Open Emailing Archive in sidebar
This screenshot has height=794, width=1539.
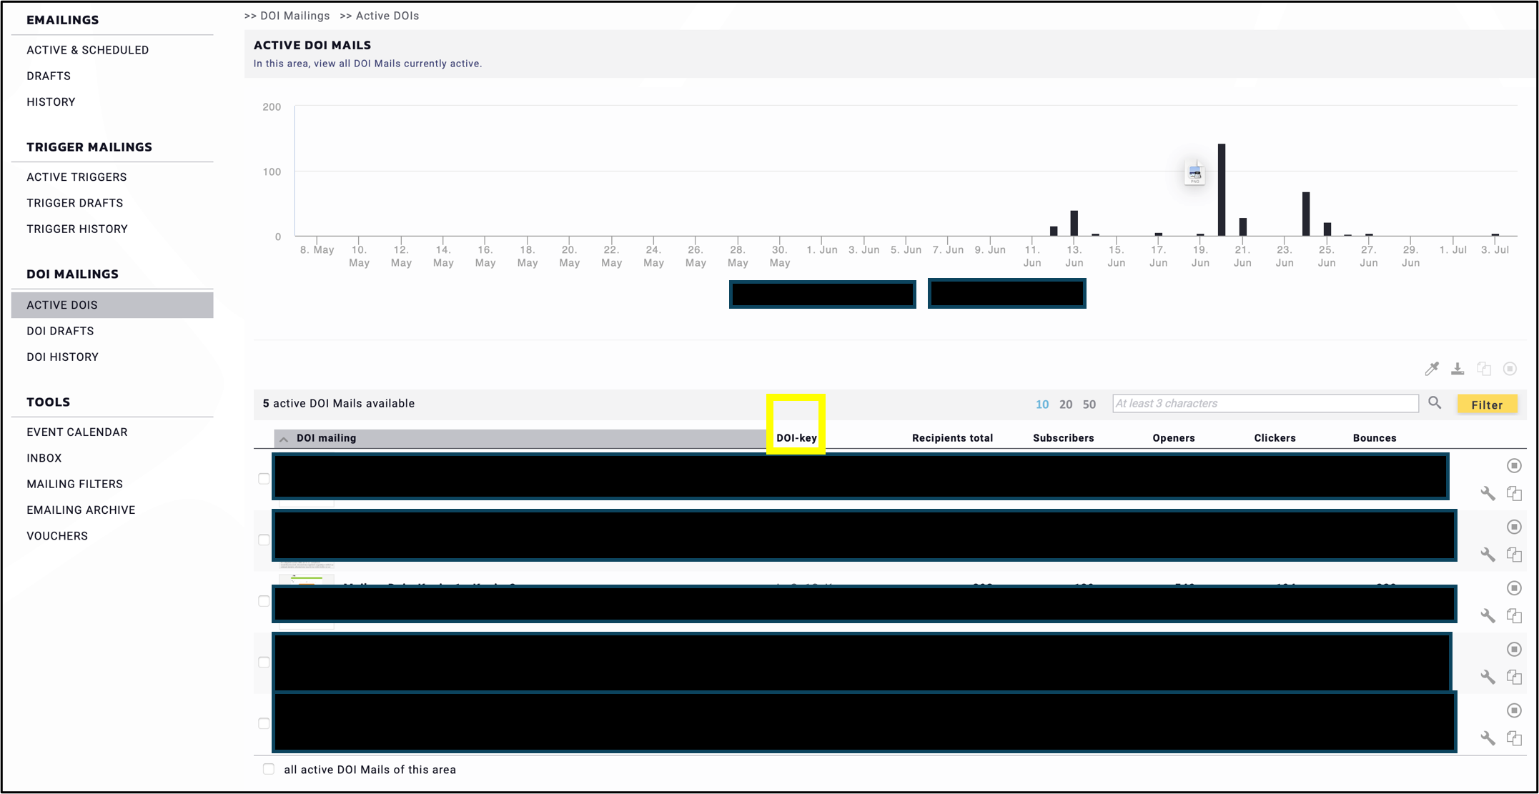coord(81,510)
